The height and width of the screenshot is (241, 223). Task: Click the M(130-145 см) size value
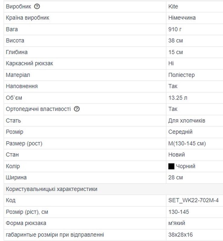pos(187,143)
